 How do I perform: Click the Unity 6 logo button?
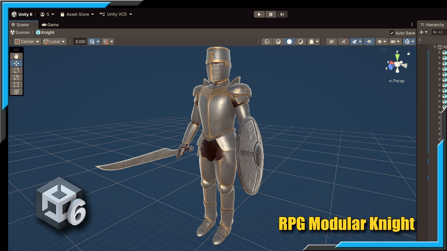pyautogui.click(x=22, y=14)
